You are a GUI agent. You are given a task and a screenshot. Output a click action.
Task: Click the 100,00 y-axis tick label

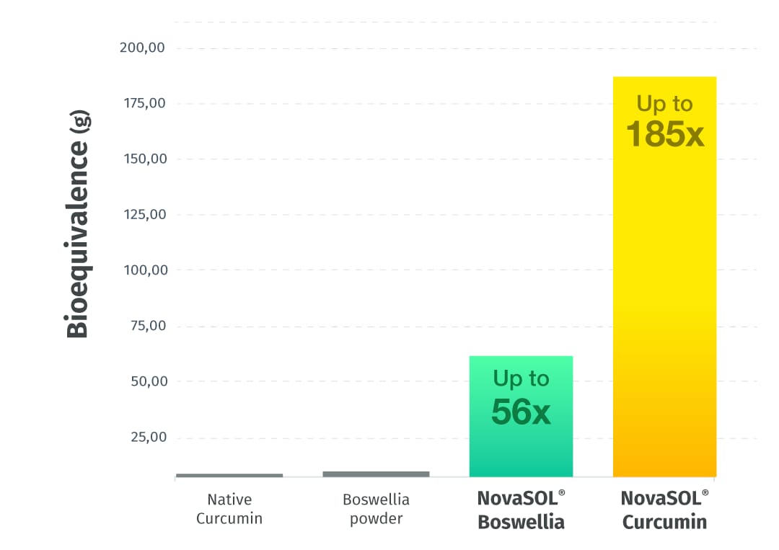tap(142, 270)
